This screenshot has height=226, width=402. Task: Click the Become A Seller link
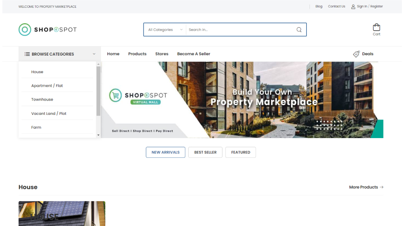tap(193, 54)
